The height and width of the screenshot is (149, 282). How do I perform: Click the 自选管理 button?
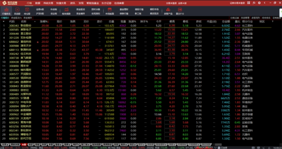(245, 17)
